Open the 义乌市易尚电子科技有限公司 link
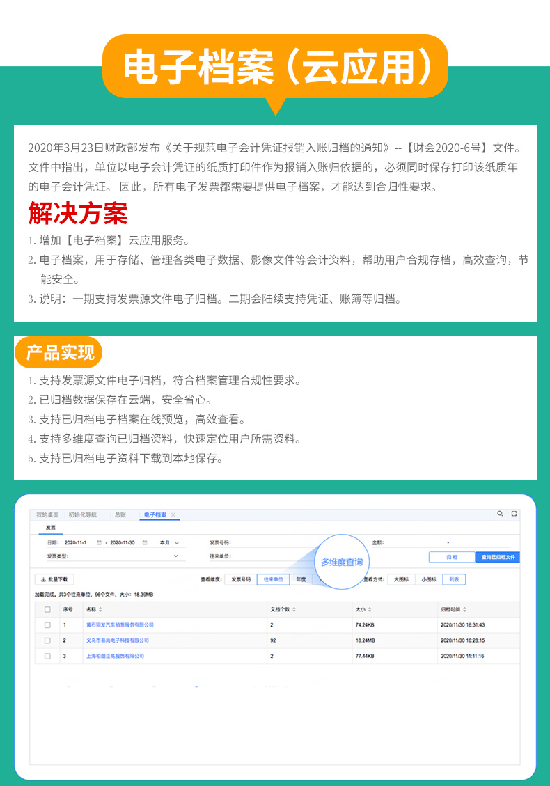This screenshot has height=786, width=550. point(118,640)
